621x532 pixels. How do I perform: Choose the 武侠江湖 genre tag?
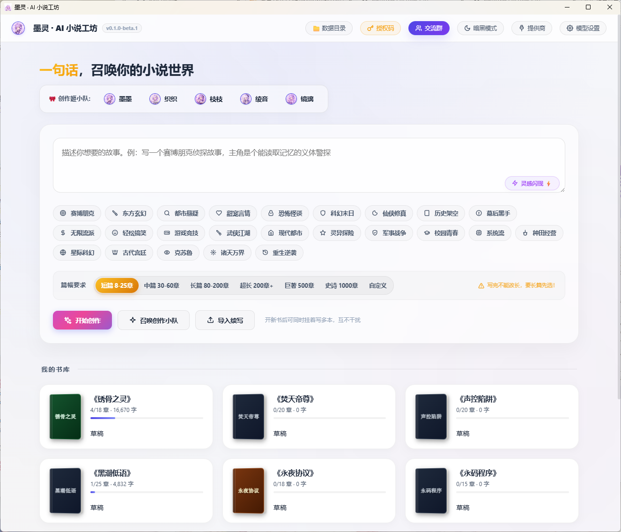coord(233,233)
